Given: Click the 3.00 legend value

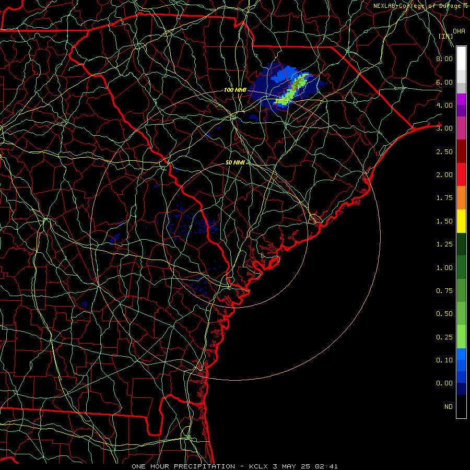Looking at the screenshot, I should pos(444,128).
